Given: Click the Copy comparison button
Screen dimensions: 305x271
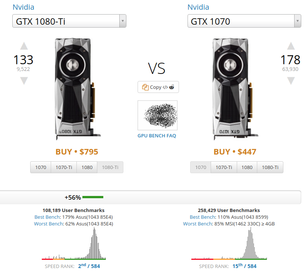Looking at the screenshot, I should coord(158,87).
